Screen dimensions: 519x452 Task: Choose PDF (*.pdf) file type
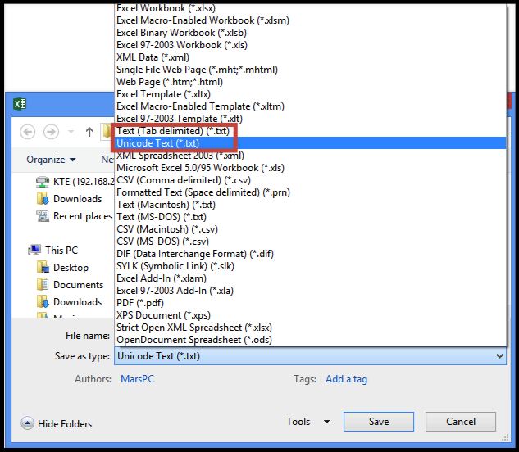click(x=311, y=303)
